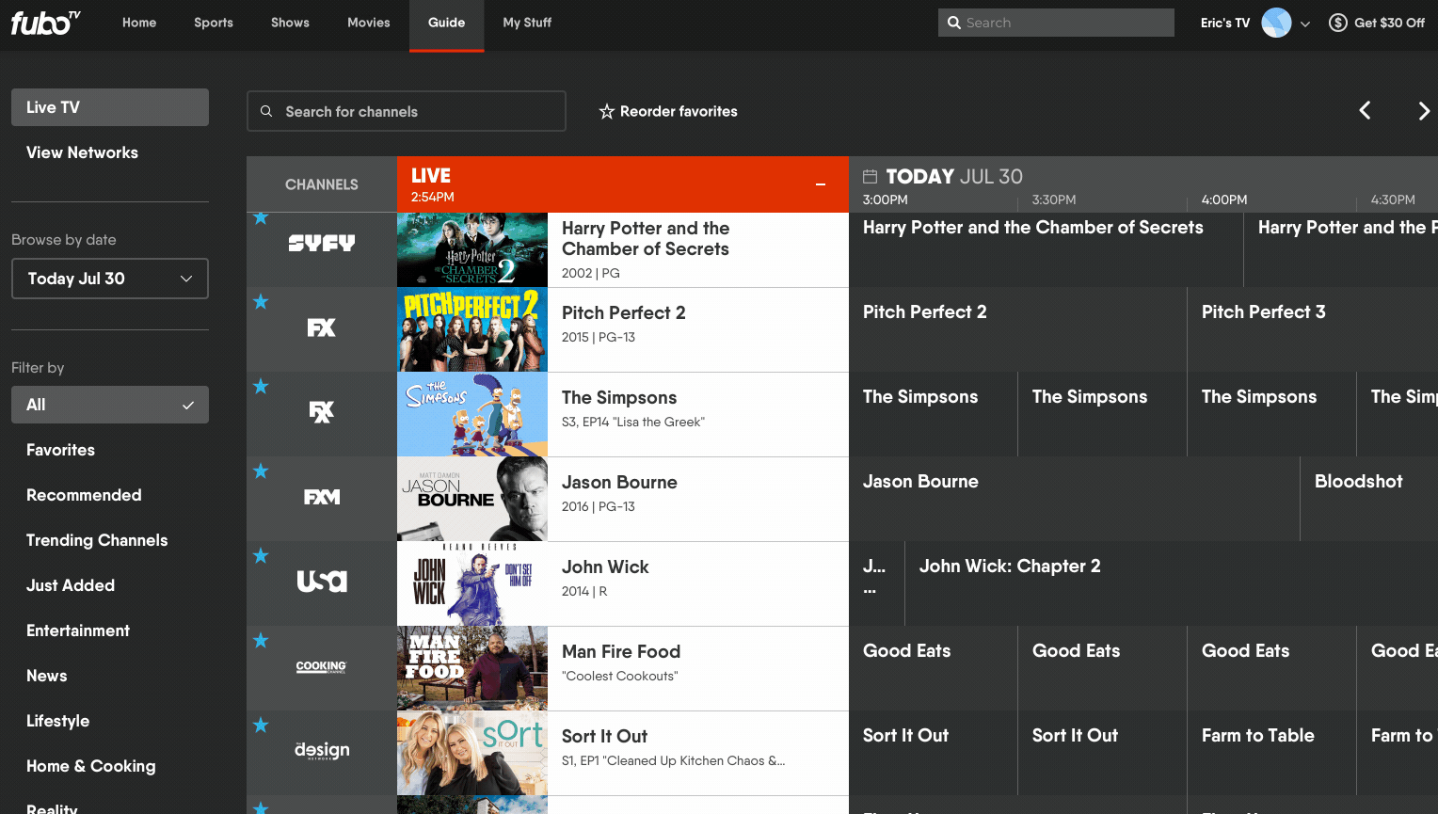This screenshot has width=1438, height=814.
Task: Play Sort It Out live thumbnail
Action: (472, 753)
